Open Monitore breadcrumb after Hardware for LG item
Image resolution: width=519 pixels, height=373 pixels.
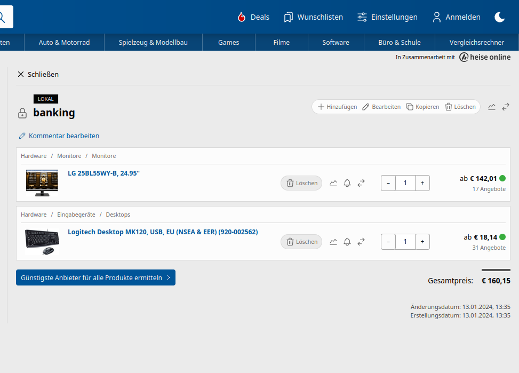coord(69,156)
